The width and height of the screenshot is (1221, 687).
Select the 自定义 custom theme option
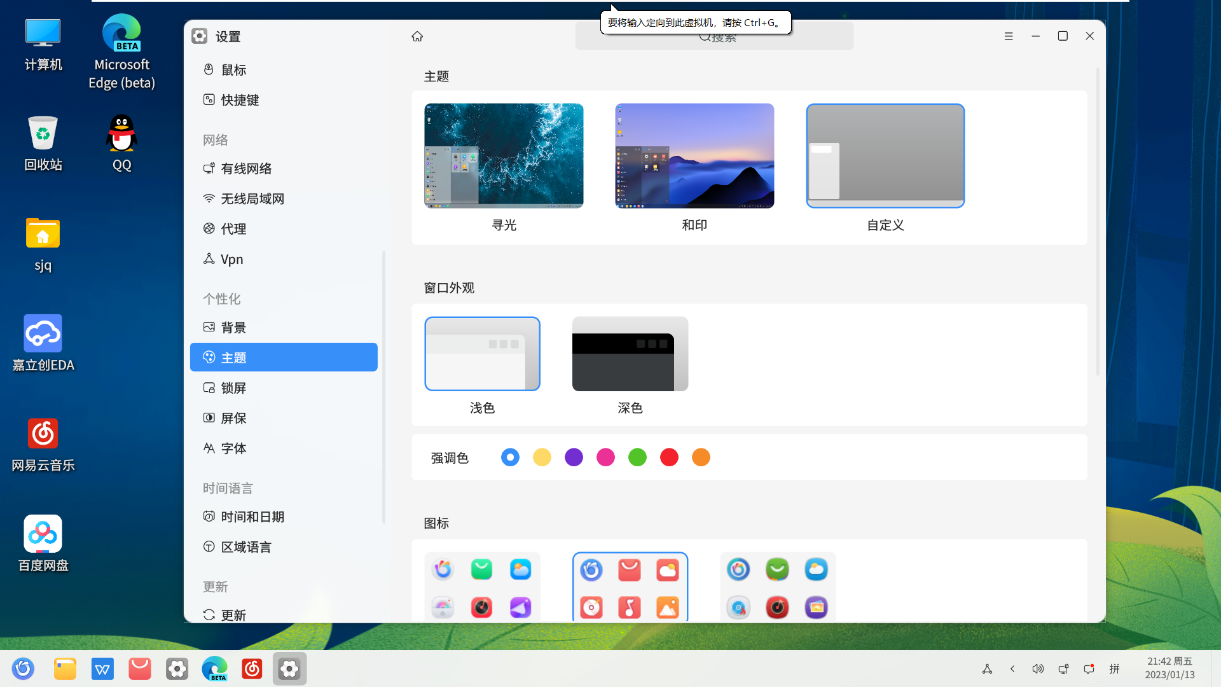(885, 156)
